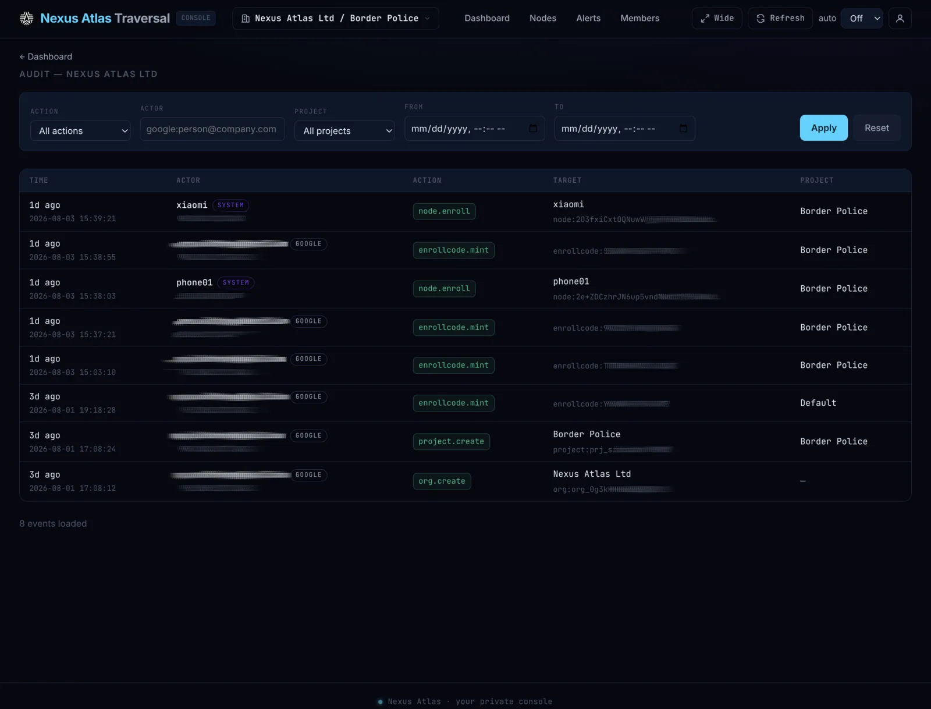Click the SYSTEM badge next to xiaomi
Image resolution: width=931 pixels, height=709 pixels.
230,205
